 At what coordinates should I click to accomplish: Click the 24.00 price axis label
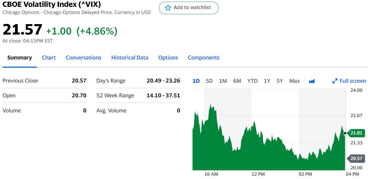pyautogui.click(x=356, y=90)
